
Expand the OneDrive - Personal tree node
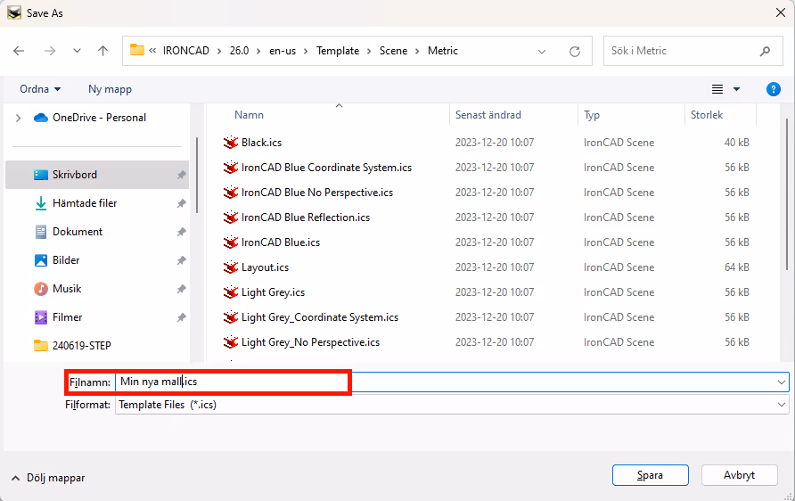[x=18, y=118]
